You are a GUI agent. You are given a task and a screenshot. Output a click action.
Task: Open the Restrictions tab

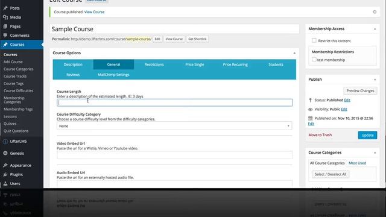click(x=154, y=64)
